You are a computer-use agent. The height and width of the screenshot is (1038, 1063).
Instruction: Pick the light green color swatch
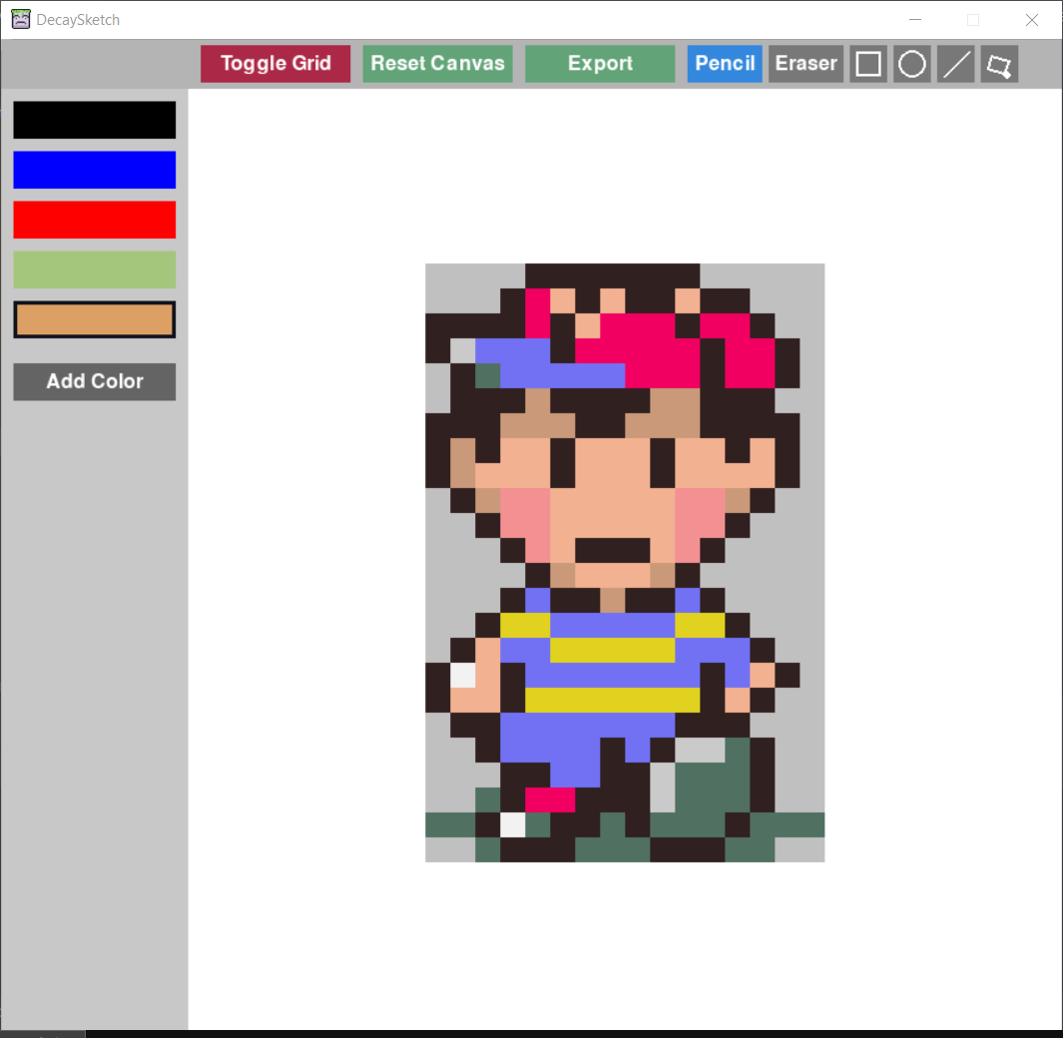point(94,269)
